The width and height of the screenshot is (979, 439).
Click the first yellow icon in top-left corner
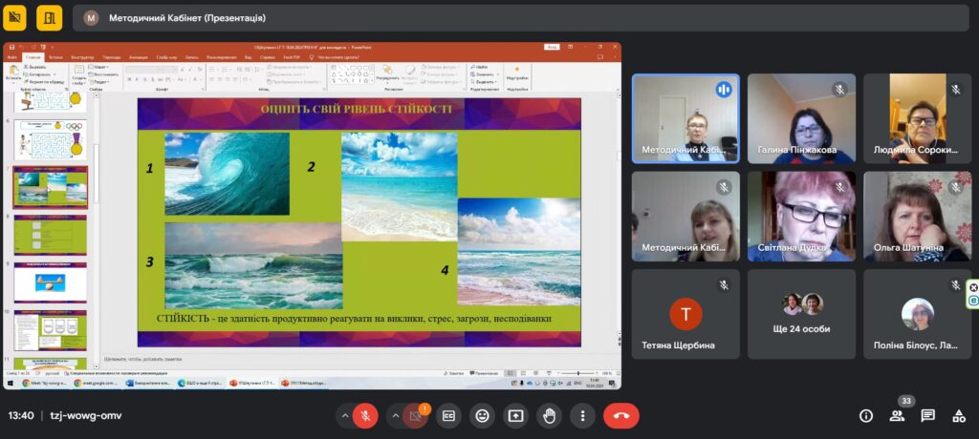click(14, 17)
